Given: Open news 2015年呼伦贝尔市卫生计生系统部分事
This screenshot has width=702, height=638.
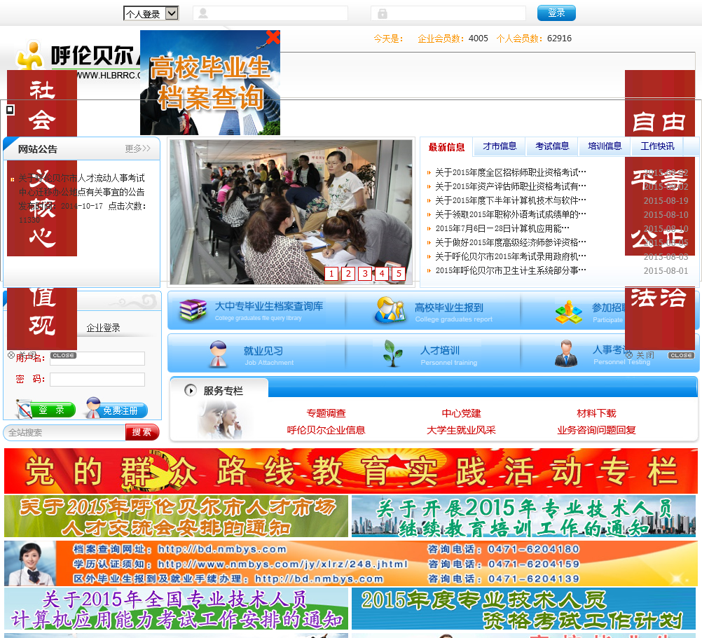Looking at the screenshot, I should point(510,270).
